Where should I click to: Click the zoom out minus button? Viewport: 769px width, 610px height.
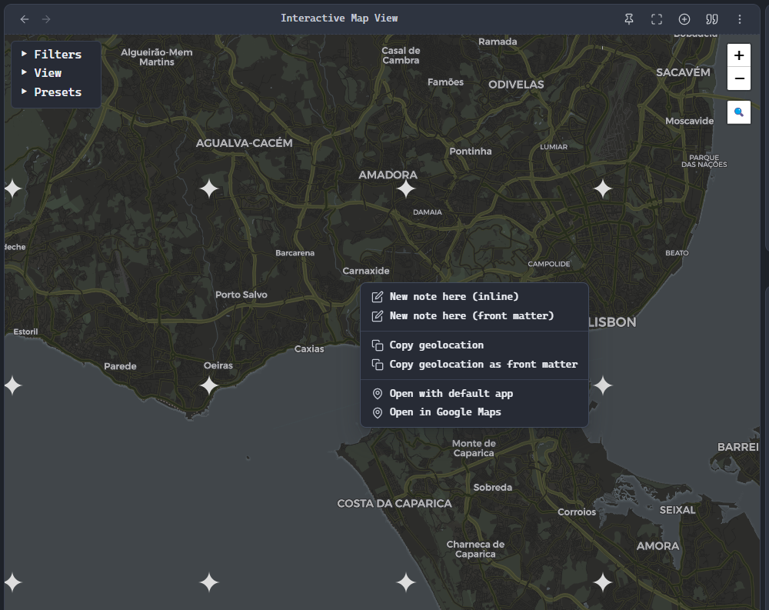(738, 78)
